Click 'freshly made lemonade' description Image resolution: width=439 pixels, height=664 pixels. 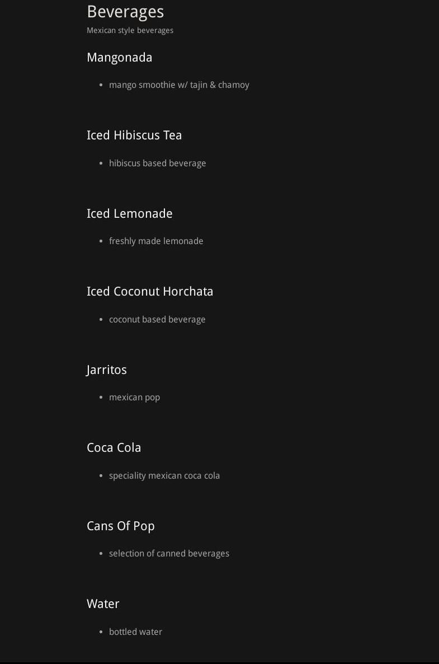tap(156, 241)
